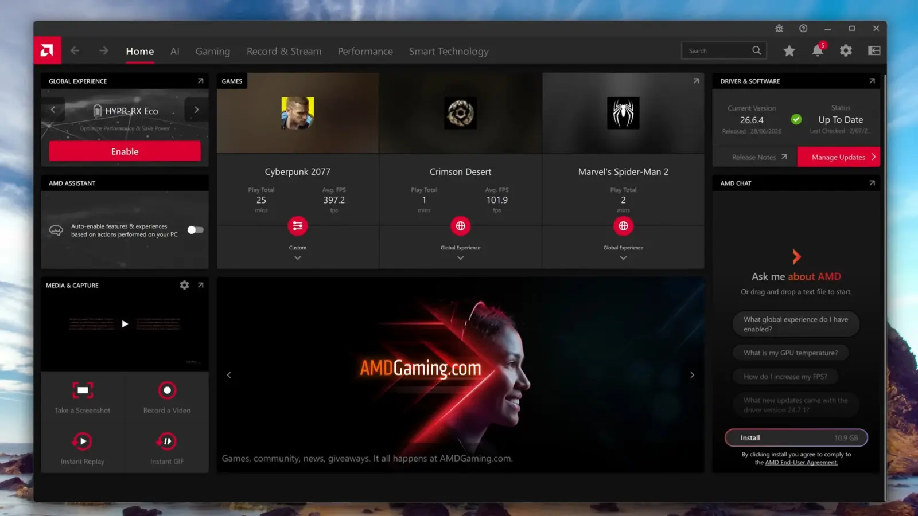
Task: Open the Home tab
Action: point(140,51)
